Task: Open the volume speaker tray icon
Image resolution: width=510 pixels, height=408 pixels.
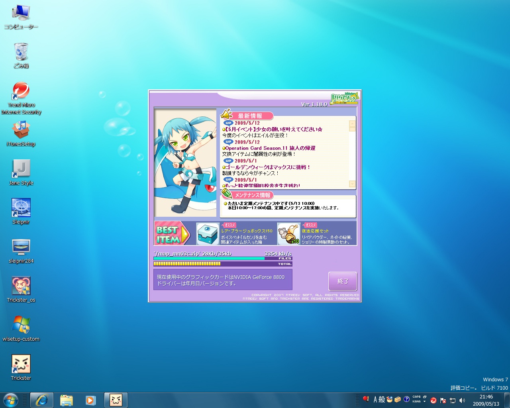Action: click(462, 400)
